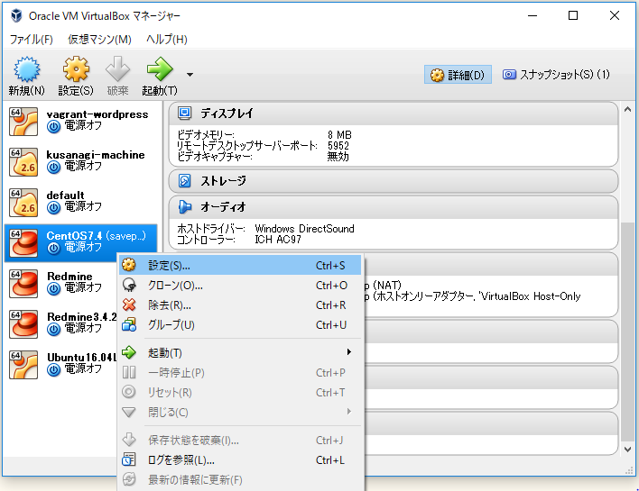Click the Show Log icon in context menu
Viewport: 639px width, 491px height.
coord(129,459)
